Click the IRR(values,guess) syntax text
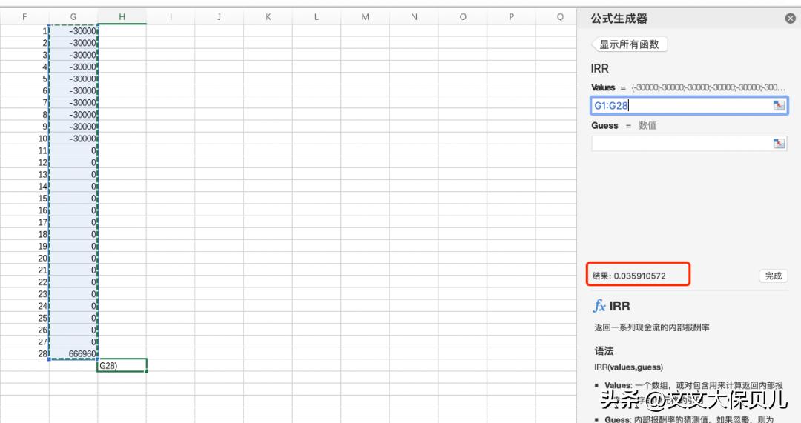 (x=628, y=367)
